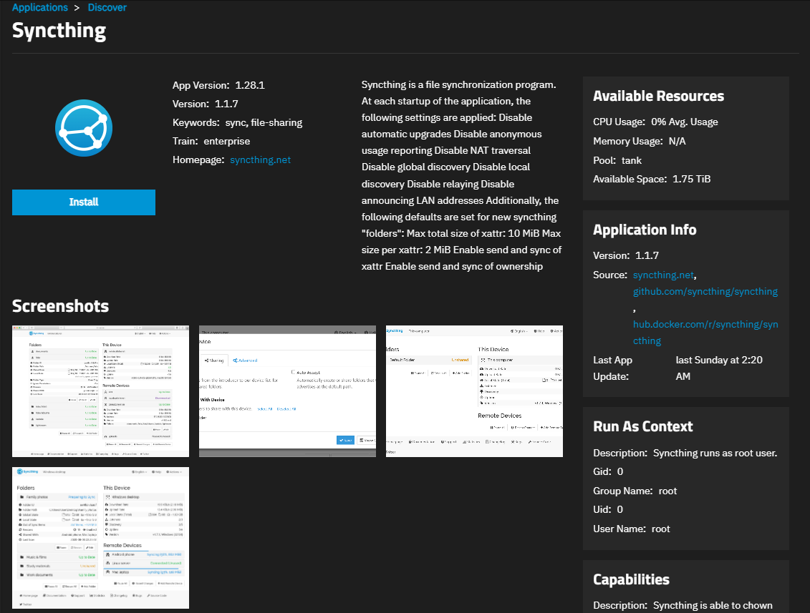Screen dimensions: 810x613
Task: Select "Syncthing runs as root user." description
Action: coord(715,453)
